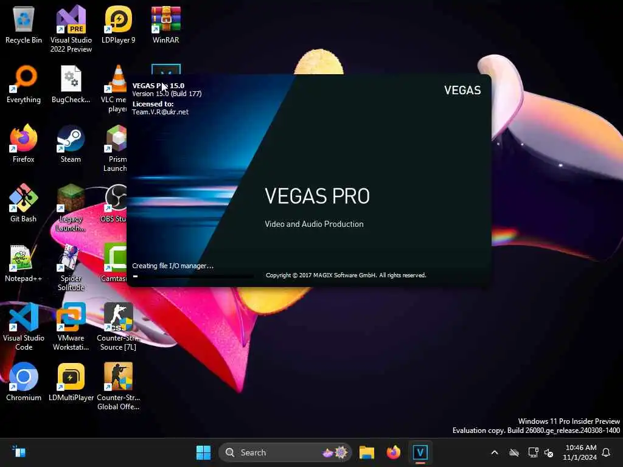Screen dimensions: 623x467
Task: Click the muted volume tray icon
Action: click(x=549, y=452)
